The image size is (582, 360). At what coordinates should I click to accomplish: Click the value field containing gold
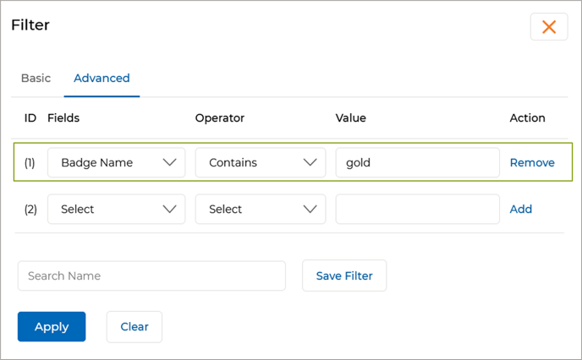tap(417, 162)
